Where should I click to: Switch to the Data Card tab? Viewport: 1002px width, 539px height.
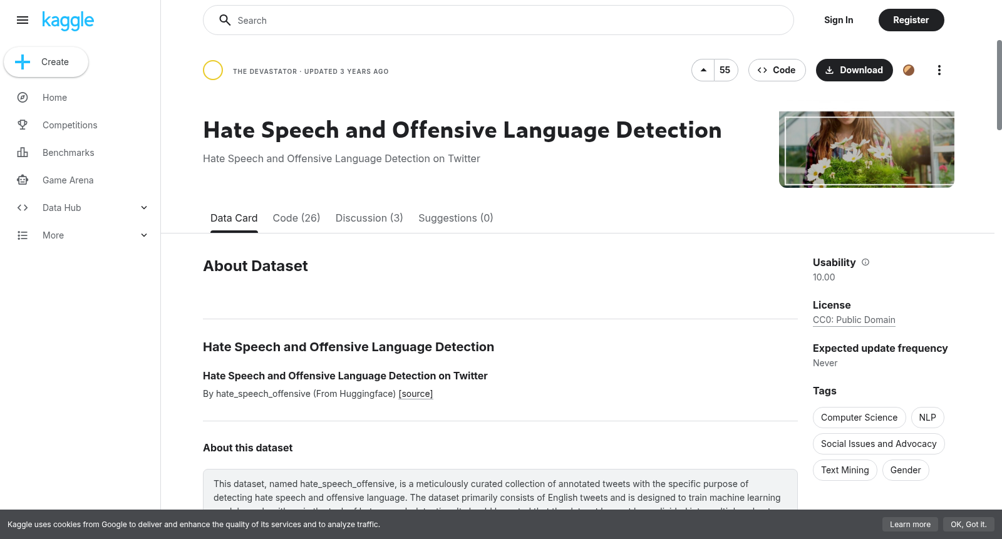pos(234,218)
